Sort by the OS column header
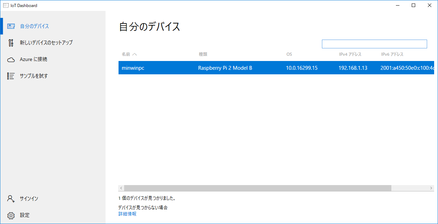 pyautogui.click(x=289, y=54)
